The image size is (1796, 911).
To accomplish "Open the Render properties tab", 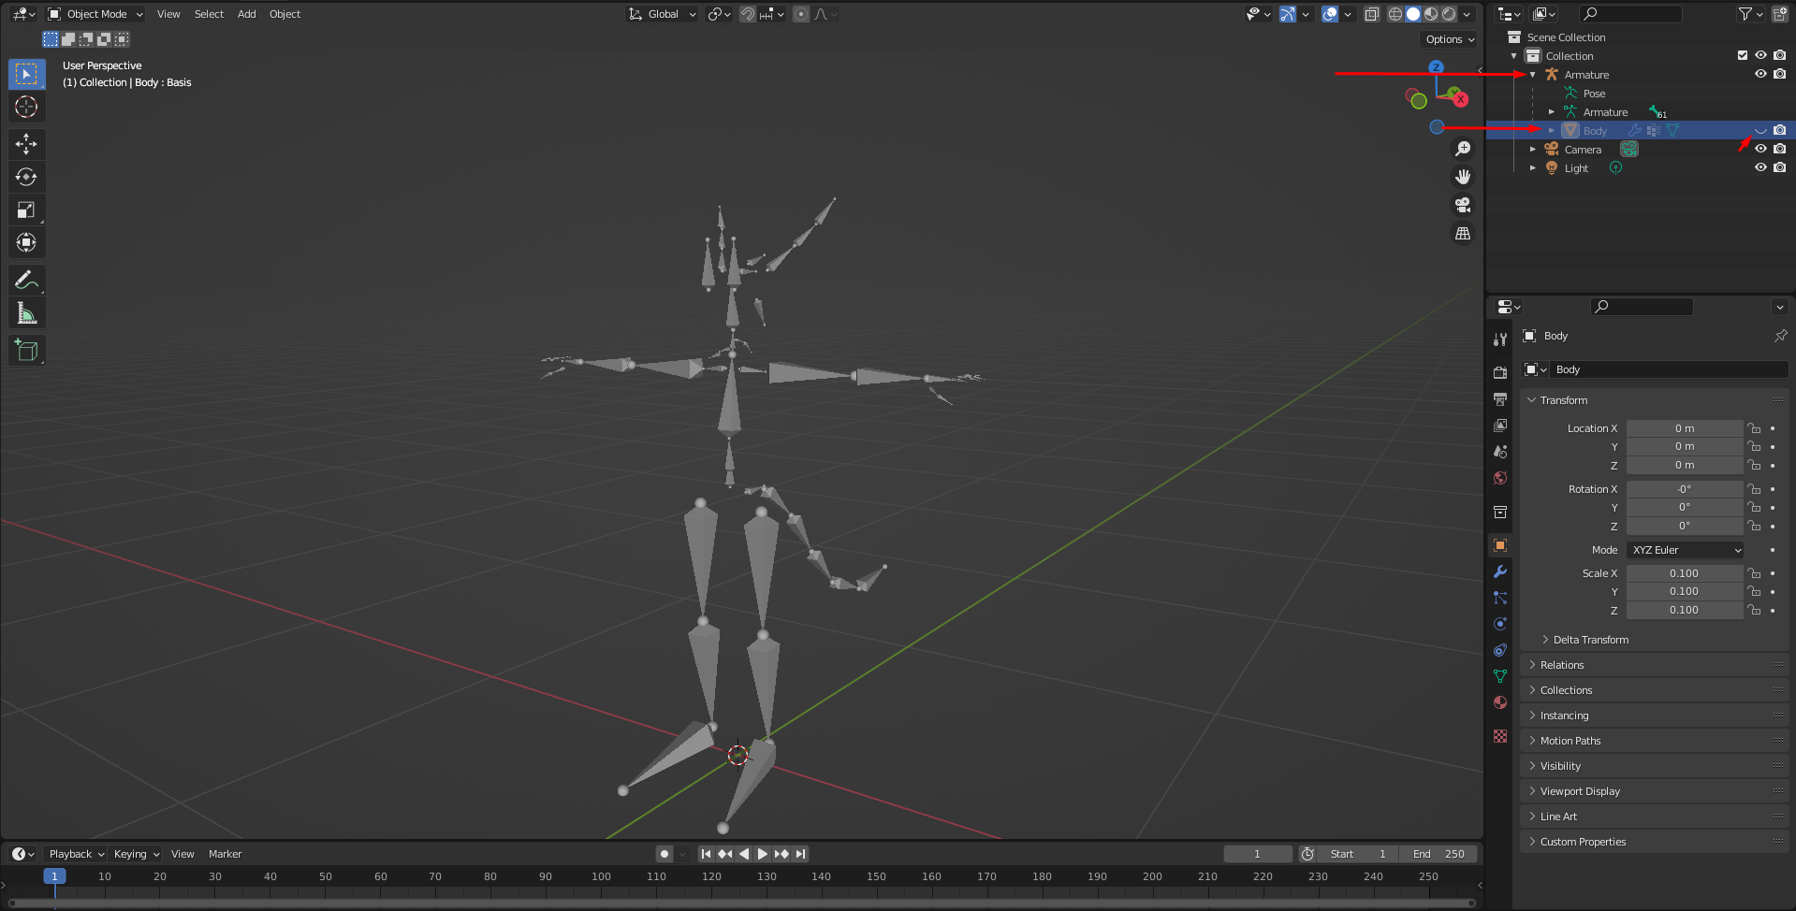I will click(1500, 372).
